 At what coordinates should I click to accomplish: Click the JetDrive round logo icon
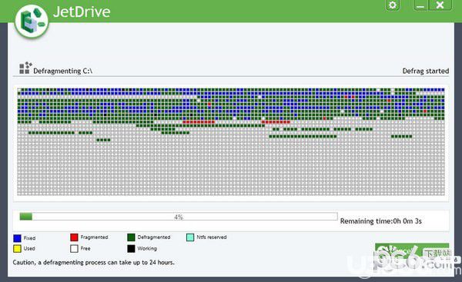[32, 22]
